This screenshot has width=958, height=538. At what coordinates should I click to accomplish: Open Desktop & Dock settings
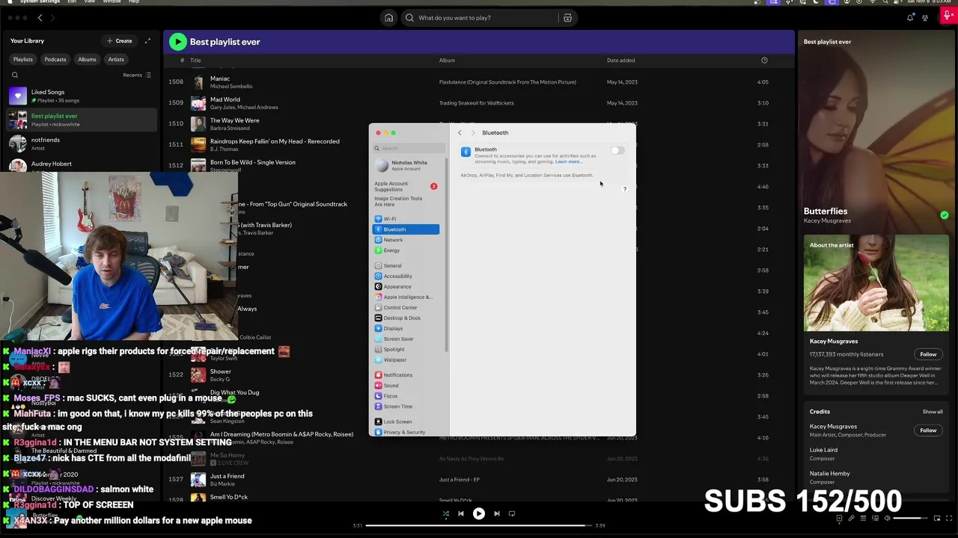coord(406,318)
